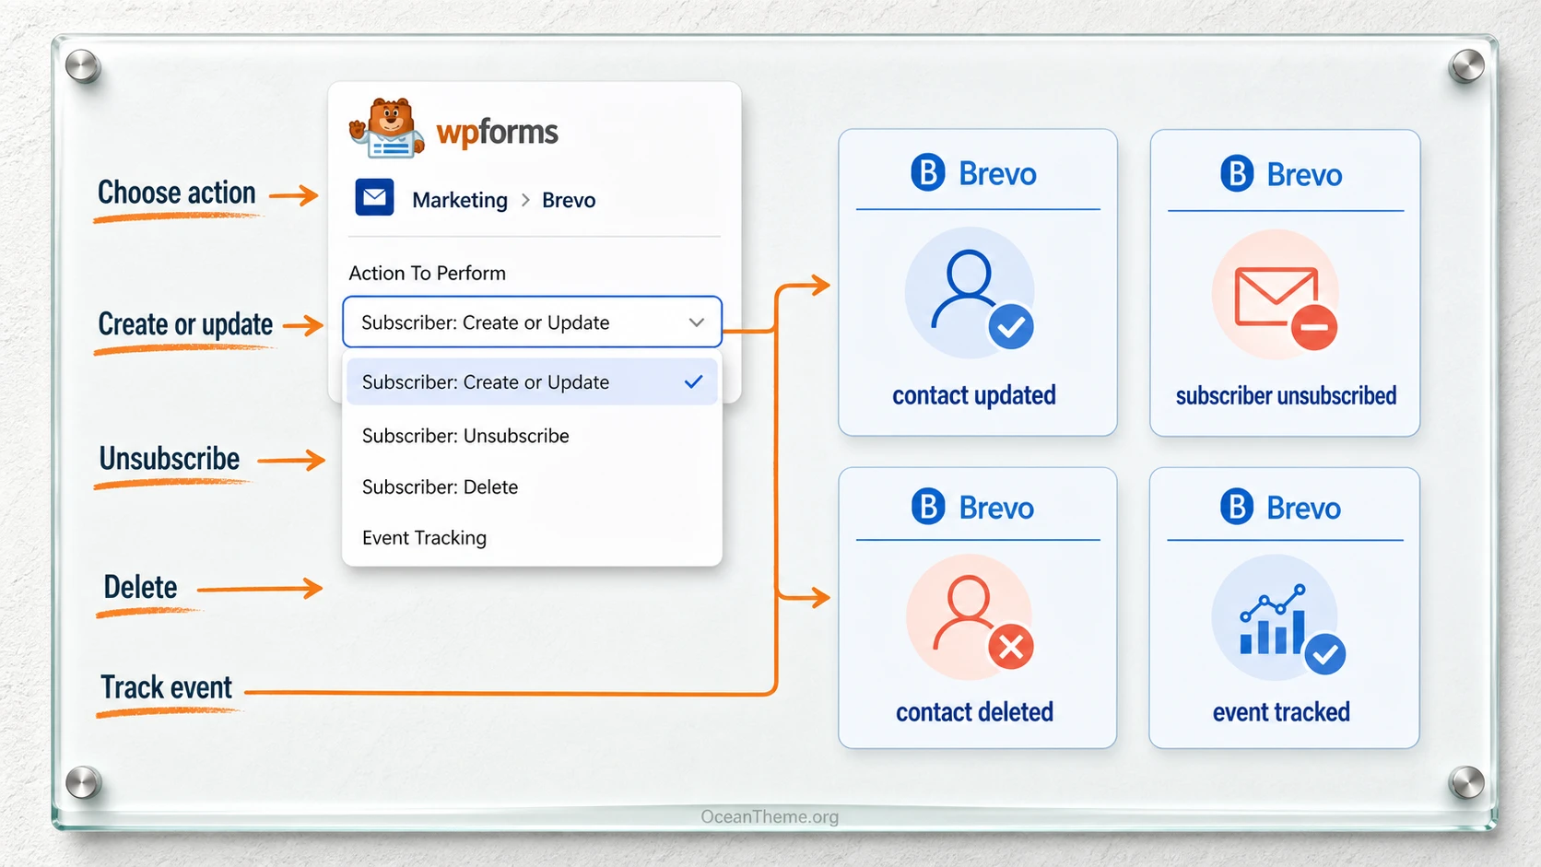
Task: Click the 'contact updated' caption
Action: tap(974, 395)
